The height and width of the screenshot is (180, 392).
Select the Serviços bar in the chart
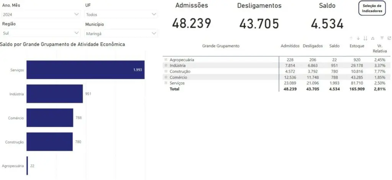tap(85, 70)
